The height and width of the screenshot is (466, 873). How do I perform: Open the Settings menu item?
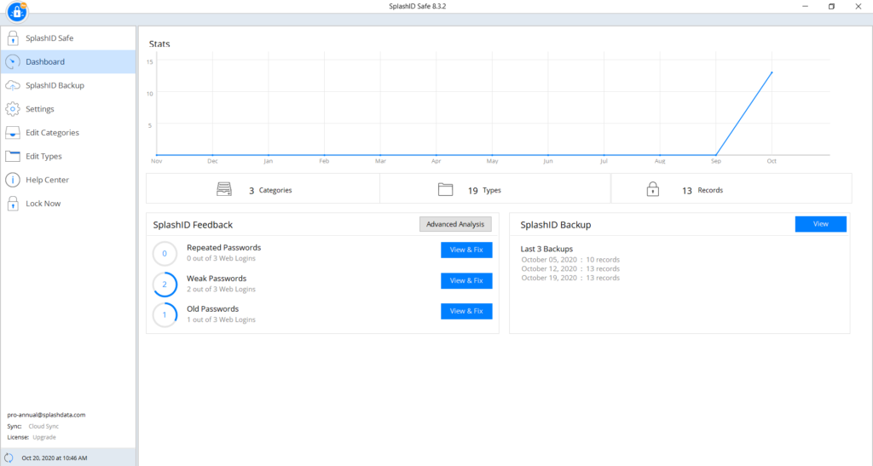[x=40, y=109]
